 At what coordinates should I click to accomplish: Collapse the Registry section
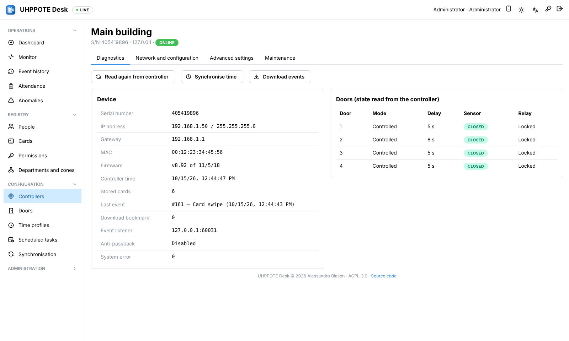[x=42, y=115]
